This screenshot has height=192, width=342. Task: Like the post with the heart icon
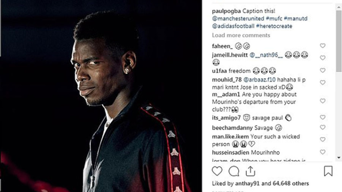tap(217, 171)
